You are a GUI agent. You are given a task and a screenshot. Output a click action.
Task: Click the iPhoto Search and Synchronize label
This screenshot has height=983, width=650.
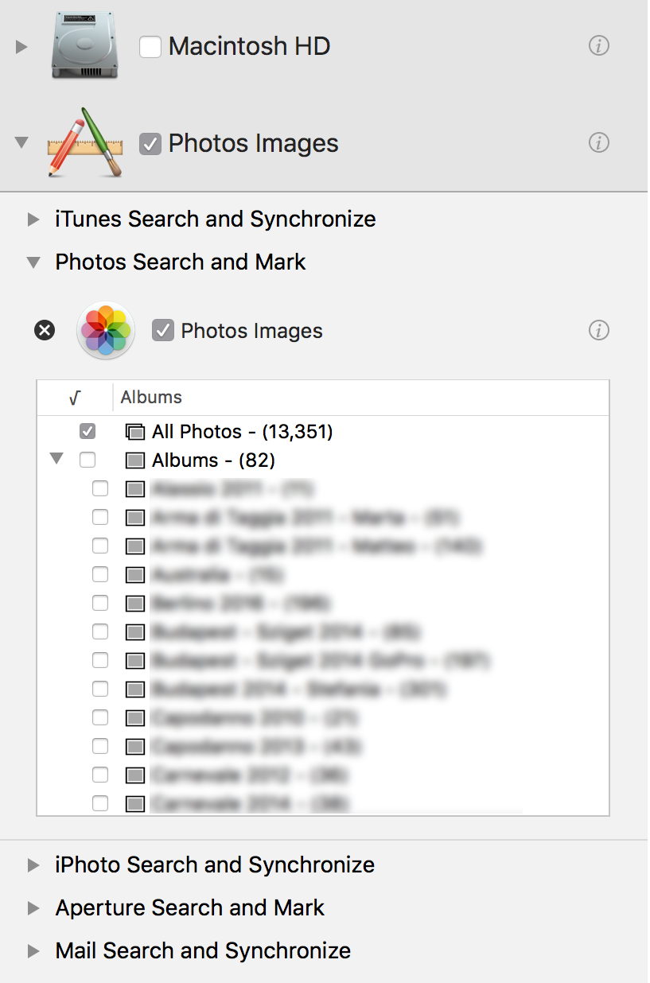[215, 865]
